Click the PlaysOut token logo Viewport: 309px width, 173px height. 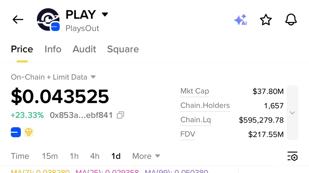[x=48, y=20]
